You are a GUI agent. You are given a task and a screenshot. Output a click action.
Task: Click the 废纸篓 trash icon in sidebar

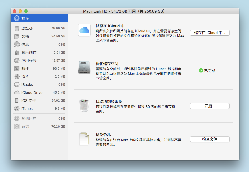pyautogui.click(x=17, y=28)
